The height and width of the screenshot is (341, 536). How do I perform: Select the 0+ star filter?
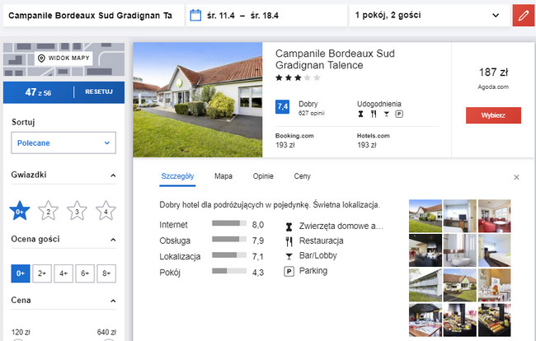tap(20, 211)
